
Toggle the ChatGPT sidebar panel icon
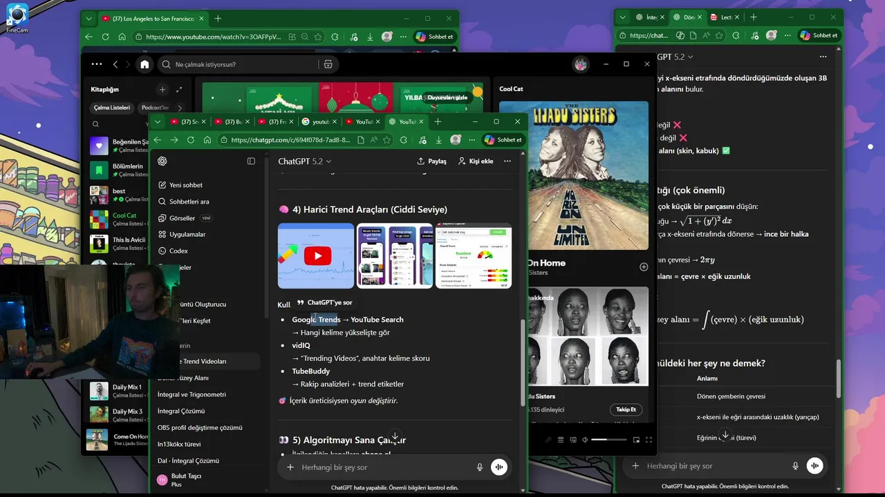(x=251, y=161)
